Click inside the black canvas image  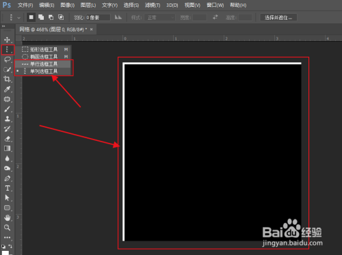tap(213, 152)
